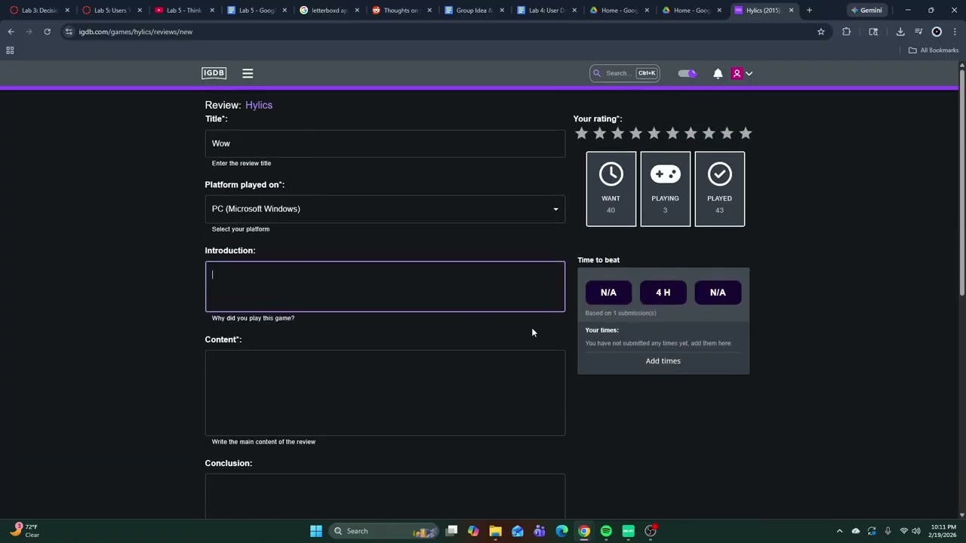Open the PC (Microsoft Windows) platform field
The width and height of the screenshot is (966, 543).
pyautogui.click(x=385, y=209)
